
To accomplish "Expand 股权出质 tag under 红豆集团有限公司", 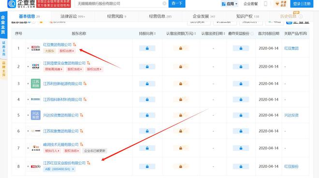I will (67, 51).
